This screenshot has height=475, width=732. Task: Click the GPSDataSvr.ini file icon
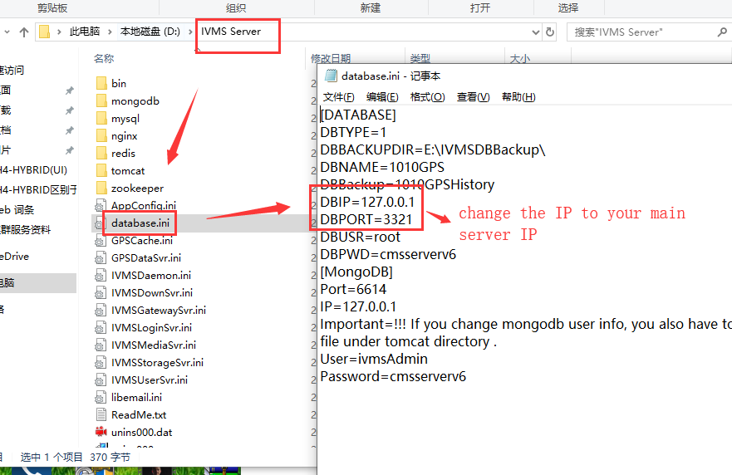click(101, 257)
